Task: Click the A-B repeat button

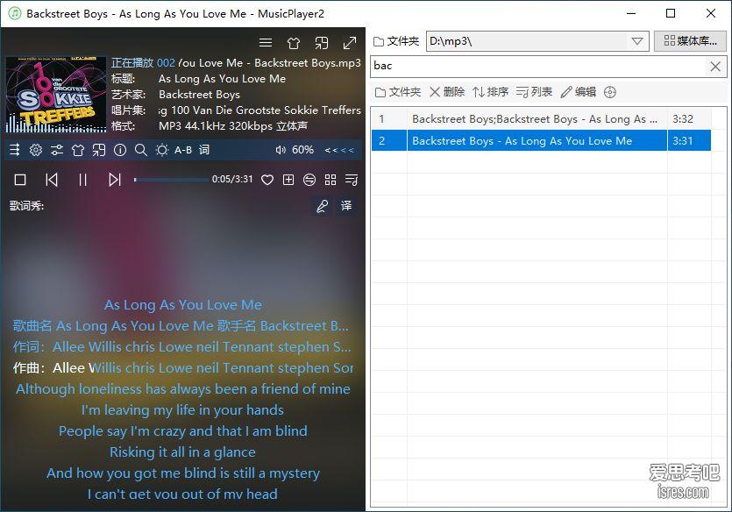Action: click(x=183, y=150)
